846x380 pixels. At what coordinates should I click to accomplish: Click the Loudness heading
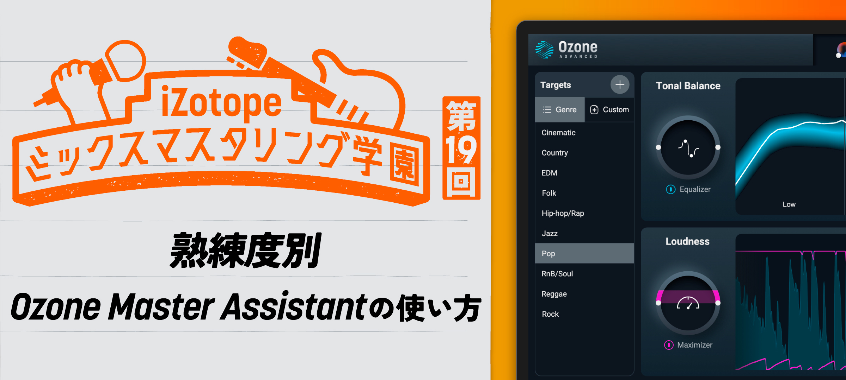pyautogui.click(x=687, y=241)
